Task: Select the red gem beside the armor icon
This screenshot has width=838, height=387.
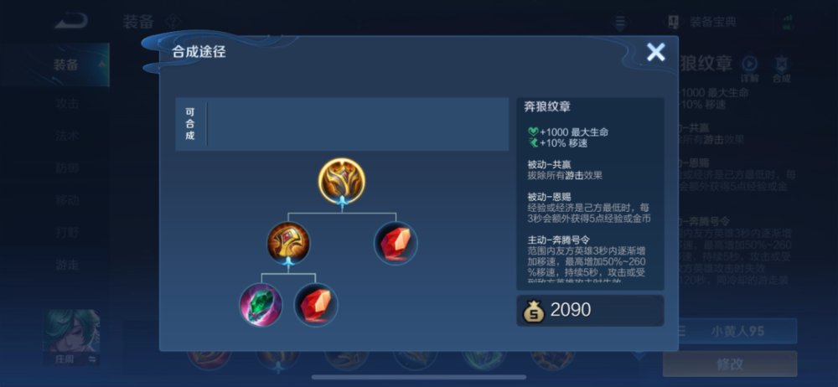Action: pos(396,243)
